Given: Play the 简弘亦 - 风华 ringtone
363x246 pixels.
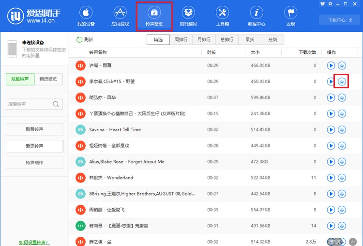Looking at the screenshot, I should pos(331,98).
